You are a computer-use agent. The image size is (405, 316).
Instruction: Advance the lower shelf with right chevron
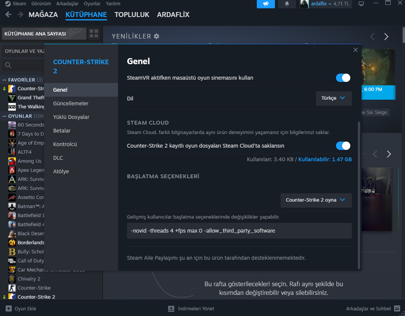pos(389,154)
